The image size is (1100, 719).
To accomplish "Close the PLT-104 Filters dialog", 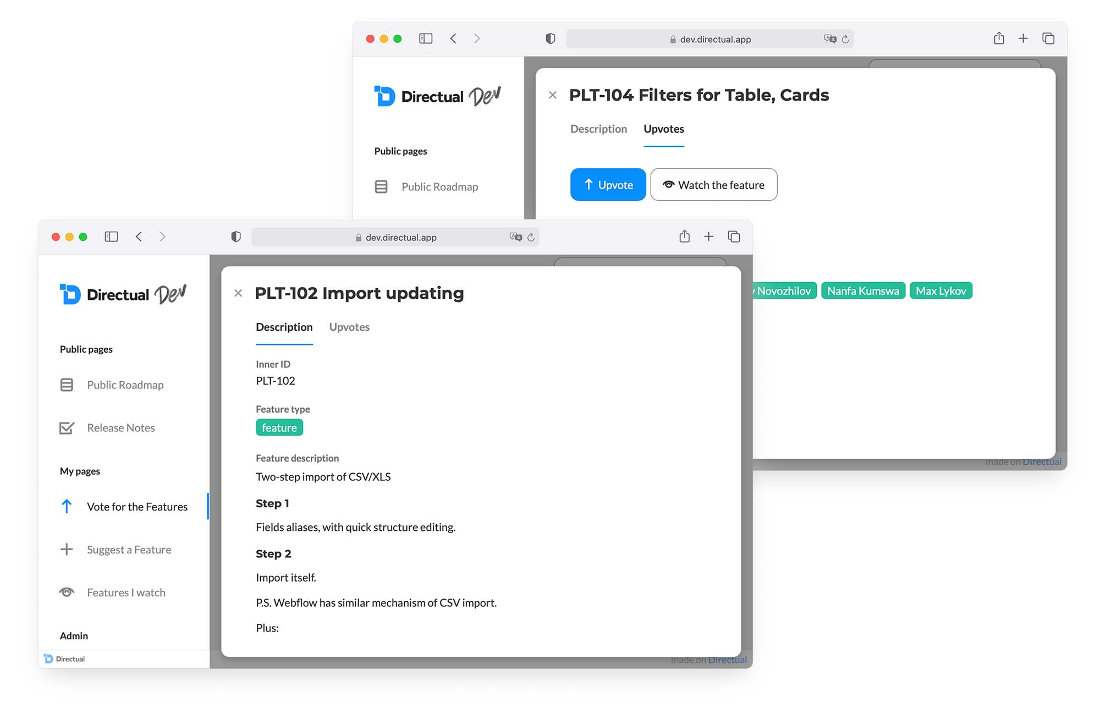I will (x=553, y=95).
